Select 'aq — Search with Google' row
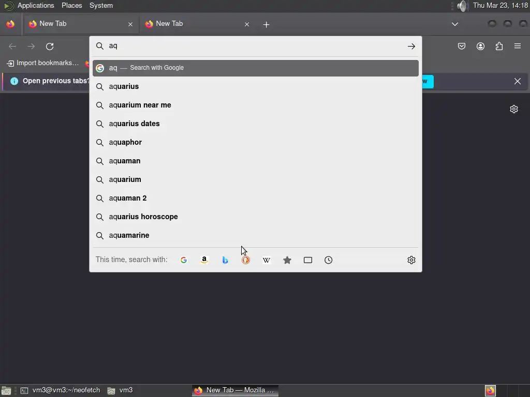Screen dimensions: 530x397 pyautogui.click(x=256, y=68)
